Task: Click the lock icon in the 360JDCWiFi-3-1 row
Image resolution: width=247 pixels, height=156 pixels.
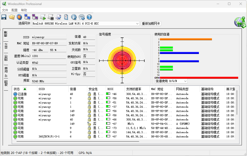Action: coord(89,136)
